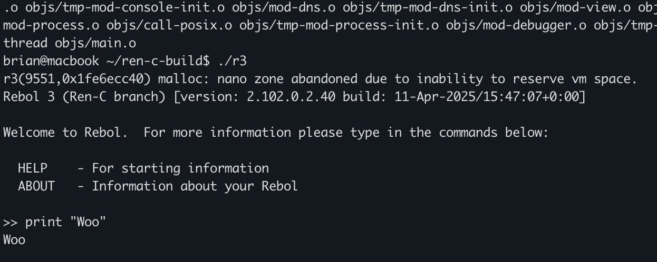Click the "For starting information" description
Image resolution: width=657 pixels, height=262 pixels.
tap(180, 168)
